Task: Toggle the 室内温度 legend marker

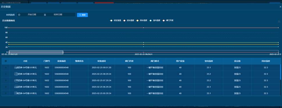Action: (x=151, y=21)
